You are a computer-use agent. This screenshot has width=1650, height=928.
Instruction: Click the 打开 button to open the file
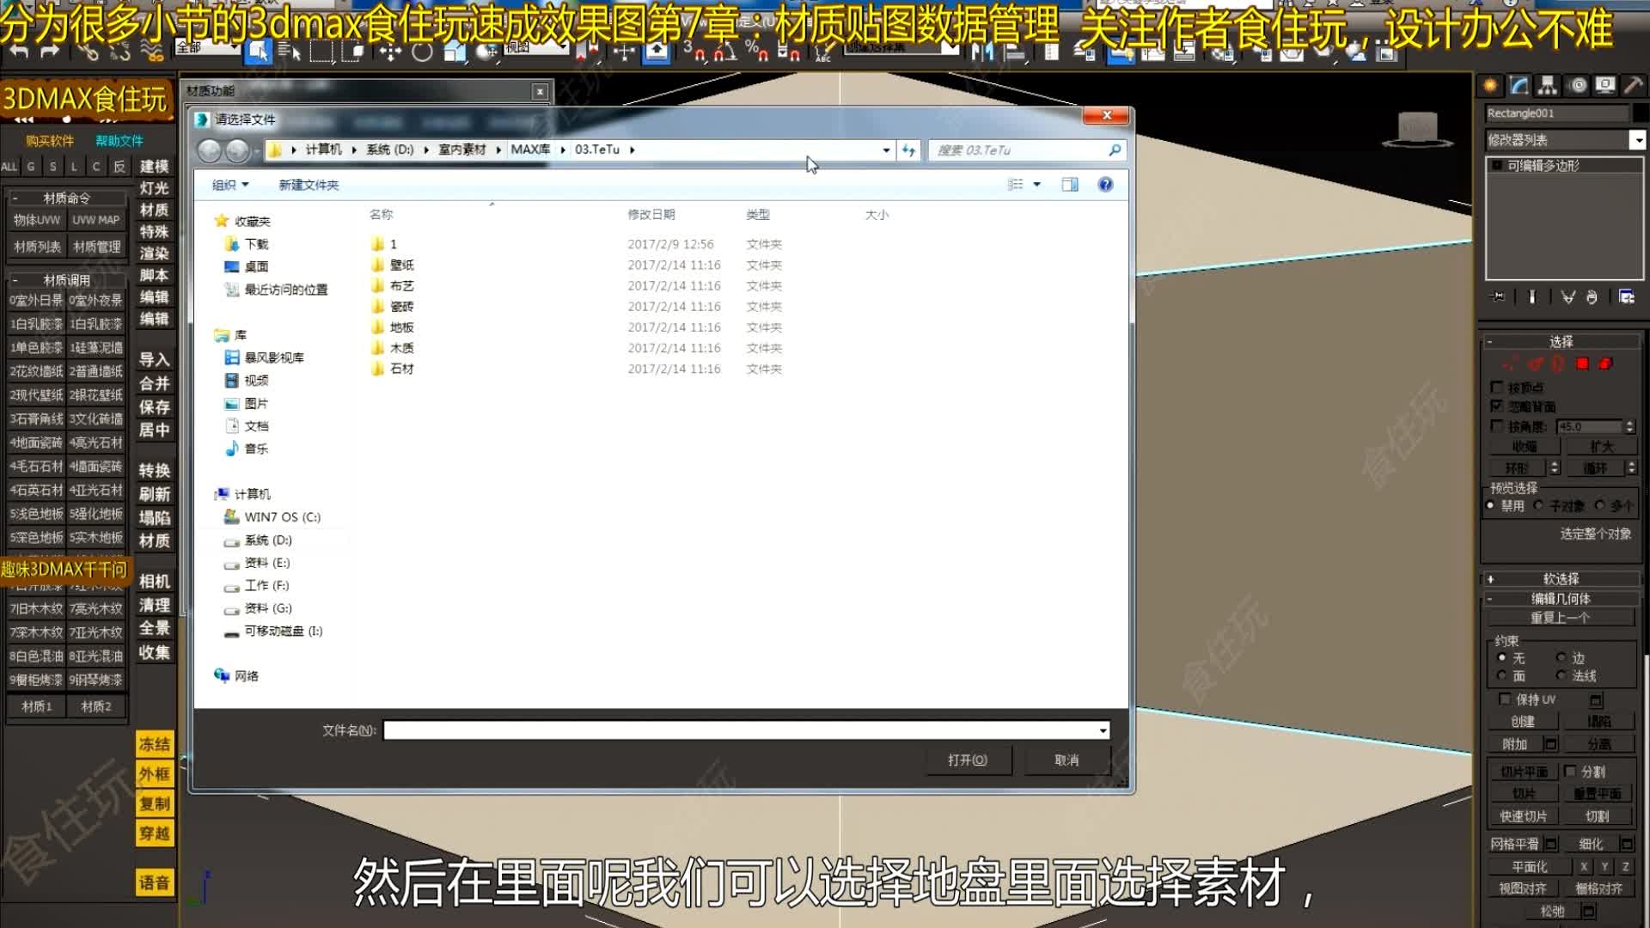tap(969, 760)
